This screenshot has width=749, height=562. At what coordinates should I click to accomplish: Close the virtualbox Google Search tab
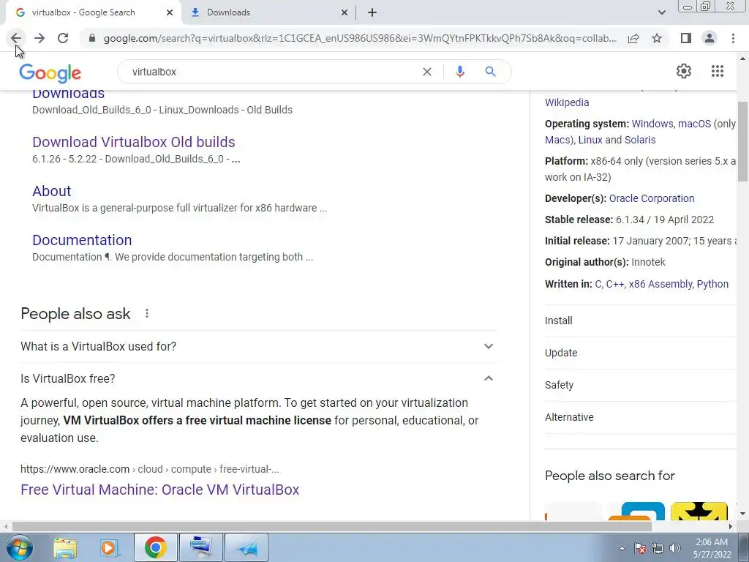(170, 13)
